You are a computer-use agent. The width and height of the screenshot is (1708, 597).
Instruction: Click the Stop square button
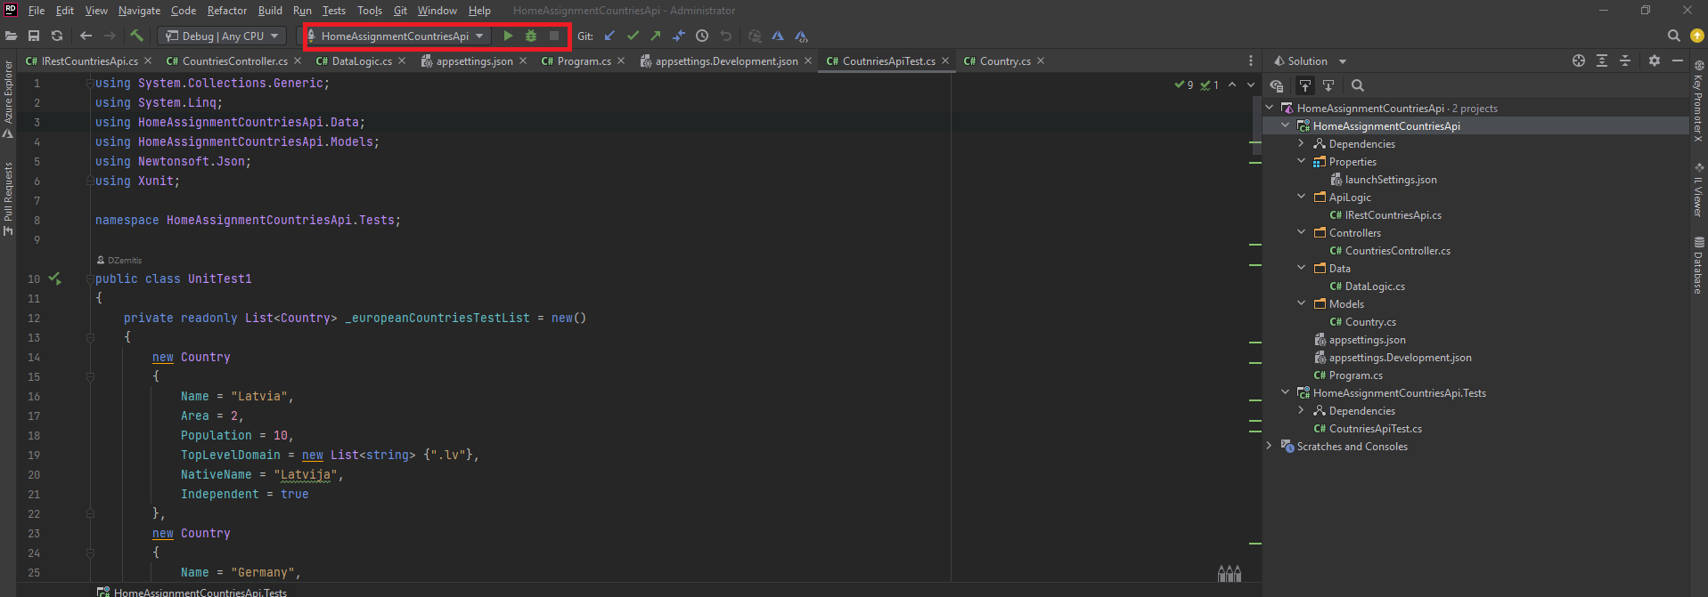tap(554, 36)
